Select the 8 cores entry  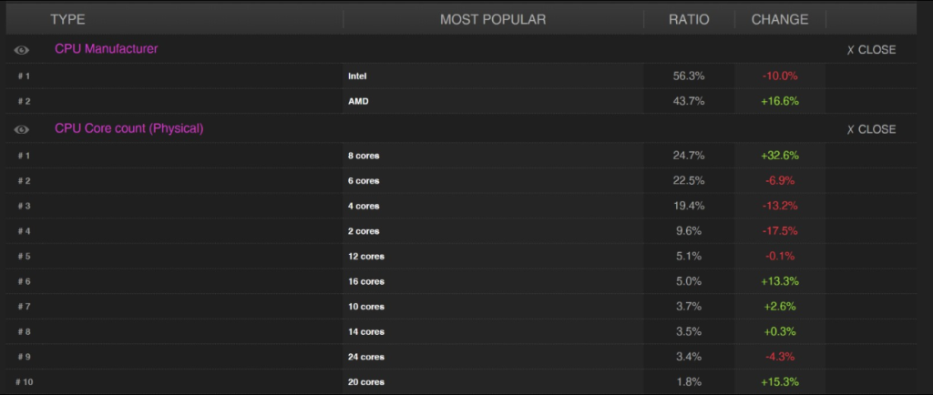[364, 156]
